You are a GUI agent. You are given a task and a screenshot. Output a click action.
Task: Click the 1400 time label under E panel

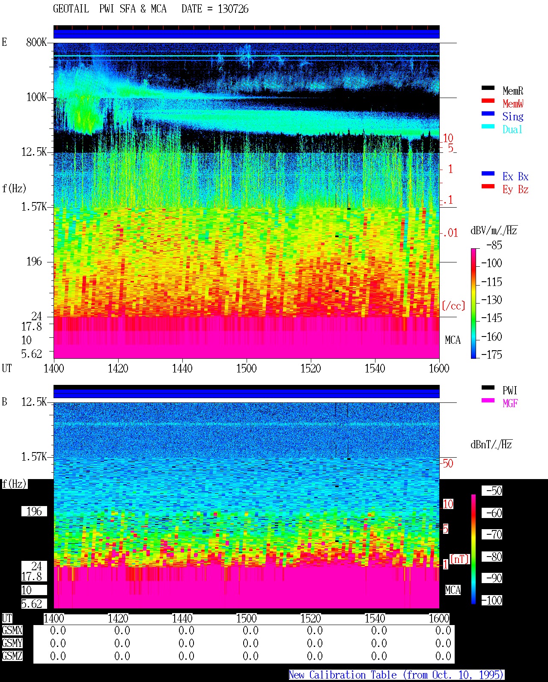coord(54,369)
